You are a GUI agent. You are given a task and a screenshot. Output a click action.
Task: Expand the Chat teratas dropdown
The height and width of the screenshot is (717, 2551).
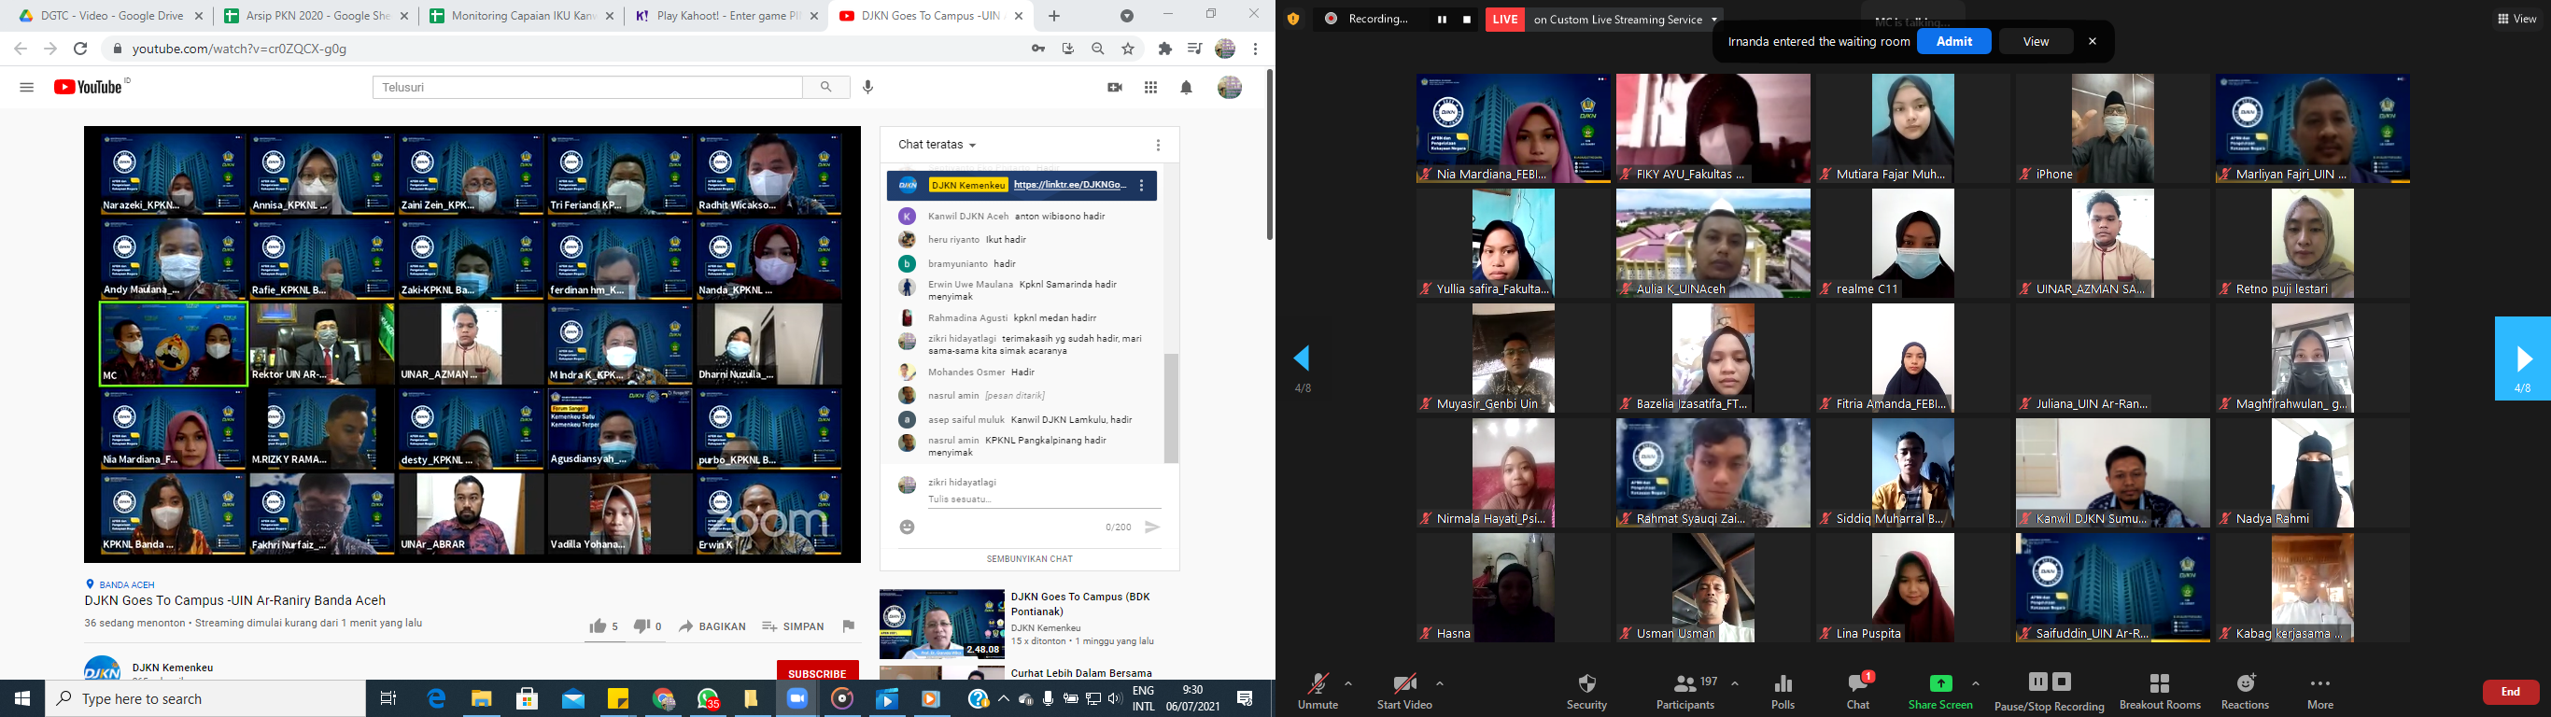937,145
